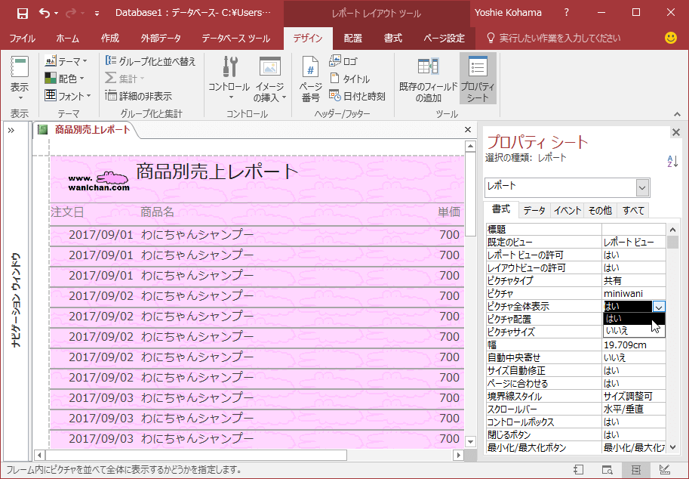Switch to Report View status icon
This screenshot has width=689, height=479.
(578, 470)
